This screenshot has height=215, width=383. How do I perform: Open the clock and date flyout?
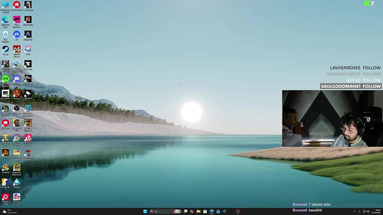click(x=376, y=211)
